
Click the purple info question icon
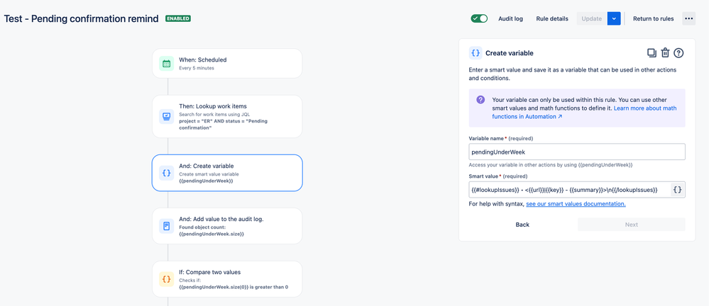pos(480,100)
